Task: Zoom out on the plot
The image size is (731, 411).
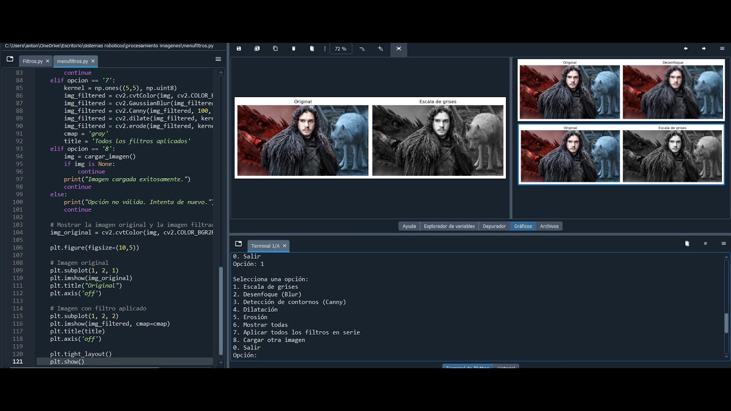Action: point(362,49)
